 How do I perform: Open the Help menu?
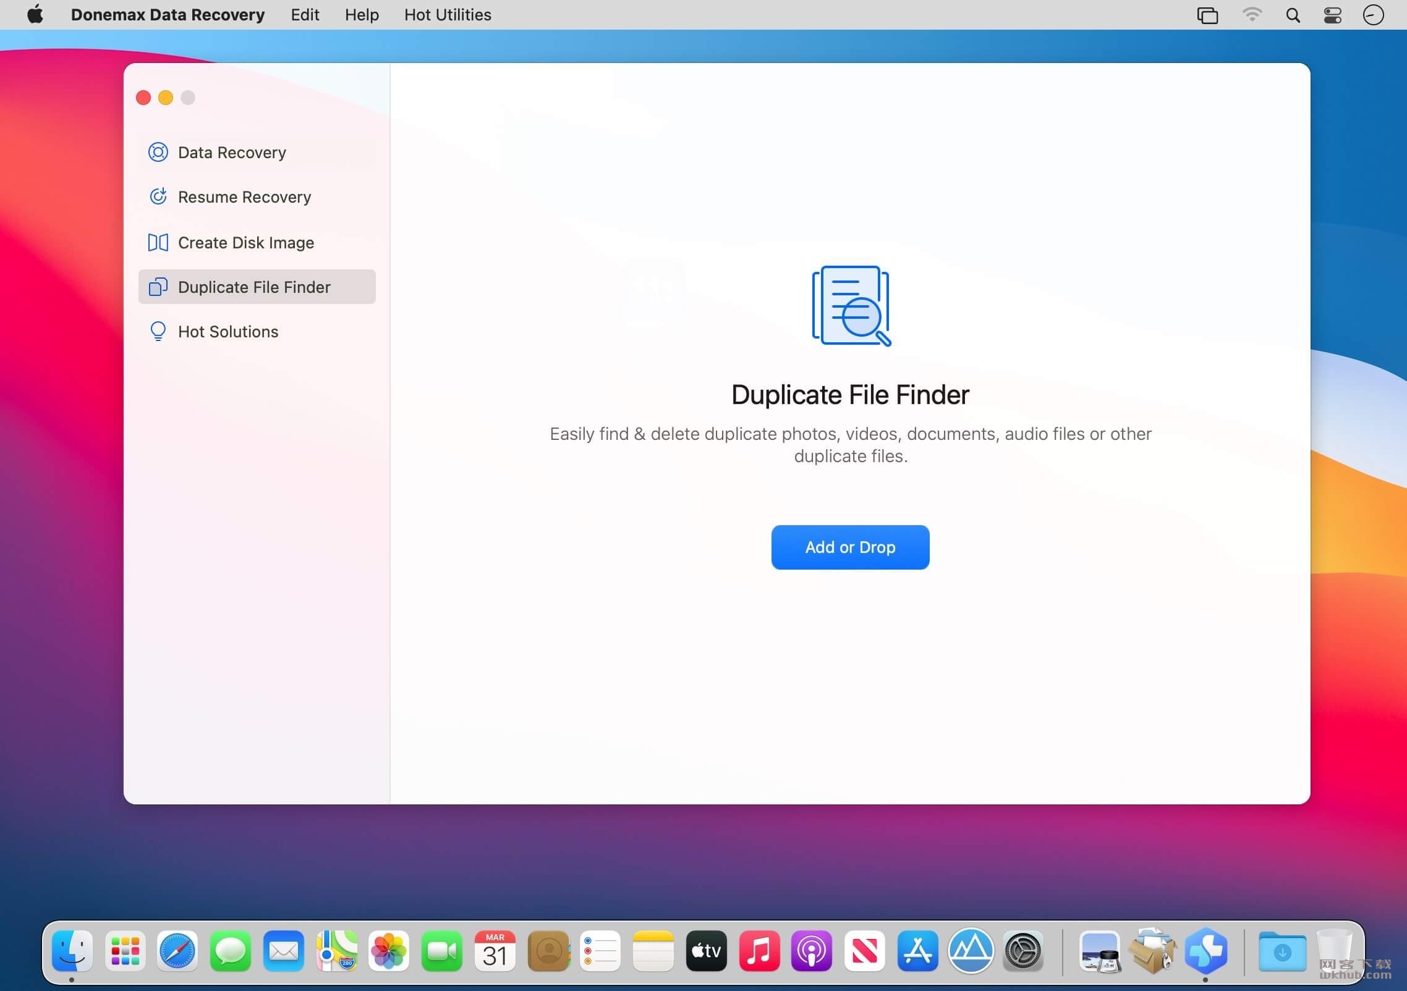pos(362,15)
